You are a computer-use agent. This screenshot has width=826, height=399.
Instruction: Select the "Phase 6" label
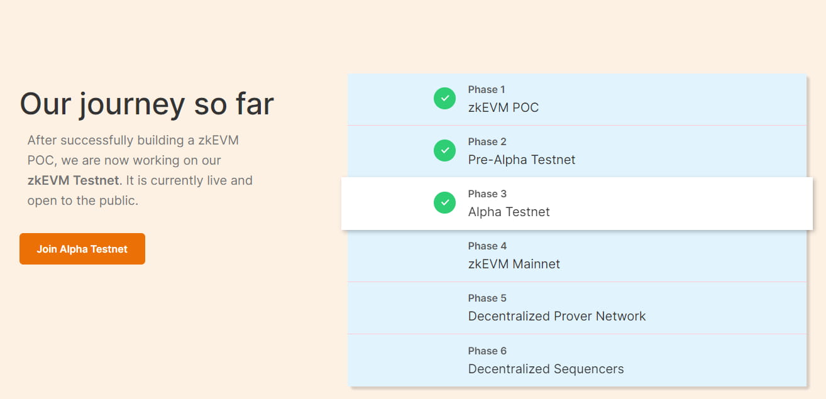(487, 351)
